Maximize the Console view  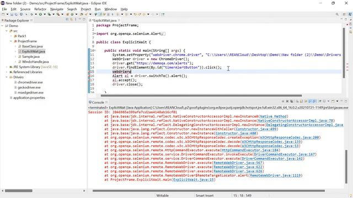[x=346, y=101]
